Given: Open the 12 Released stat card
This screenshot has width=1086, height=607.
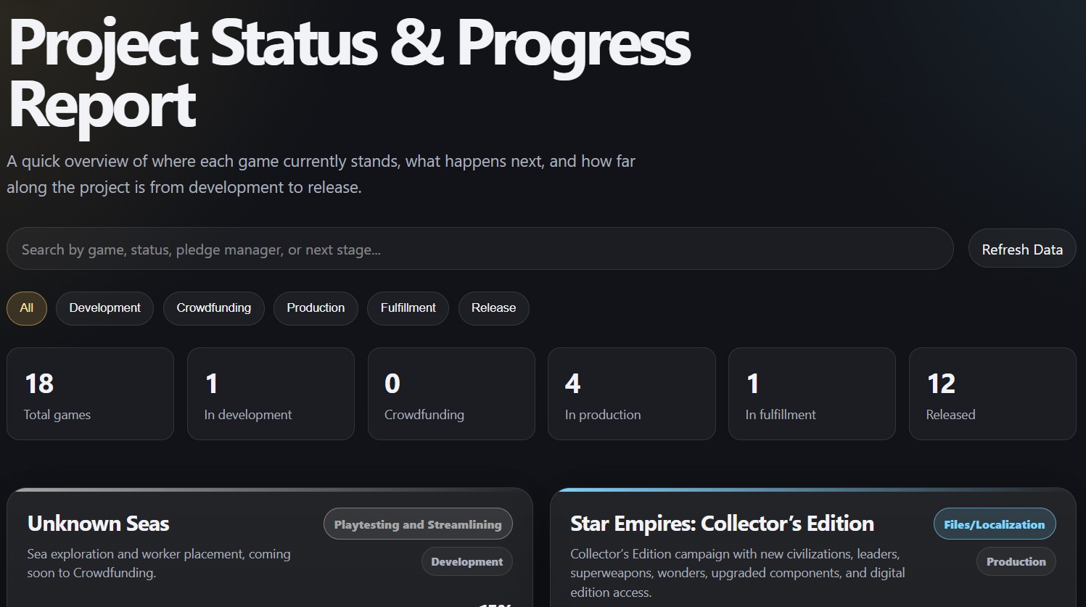Looking at the screenshot, I should pos(992,394).
